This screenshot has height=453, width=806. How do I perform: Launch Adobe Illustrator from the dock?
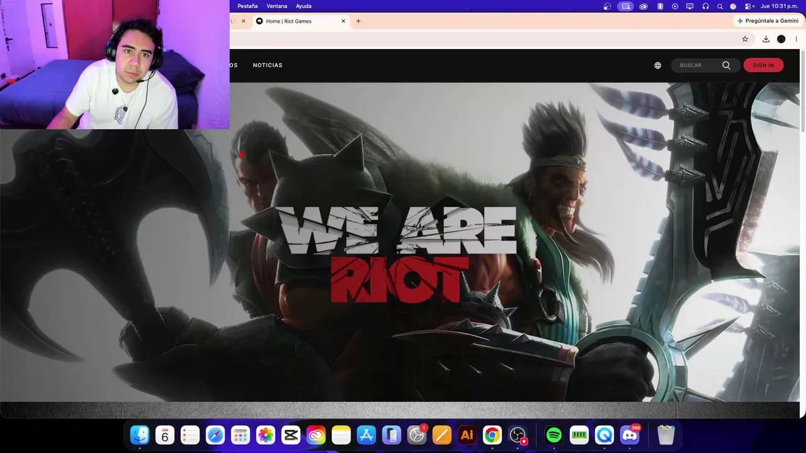point(467,435)
